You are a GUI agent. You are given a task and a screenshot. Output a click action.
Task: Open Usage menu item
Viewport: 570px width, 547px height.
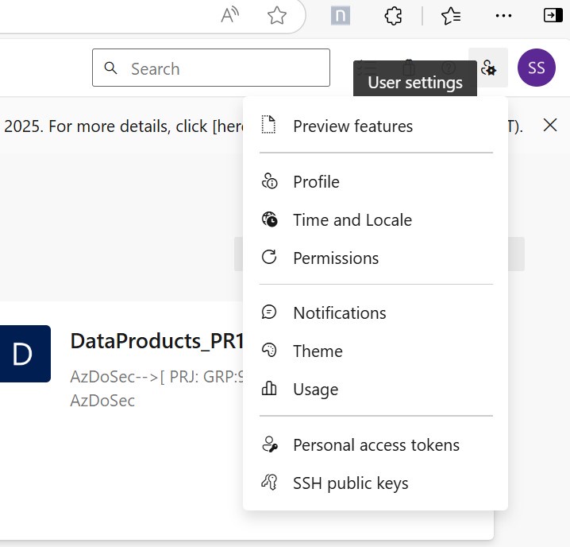pyautogui.click(x=376, y=390)
